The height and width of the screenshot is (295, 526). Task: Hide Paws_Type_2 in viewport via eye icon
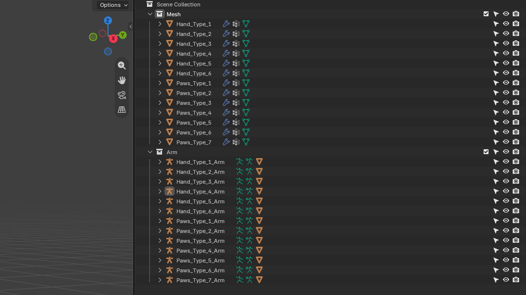pyautogui.click(x=506, y=93)
